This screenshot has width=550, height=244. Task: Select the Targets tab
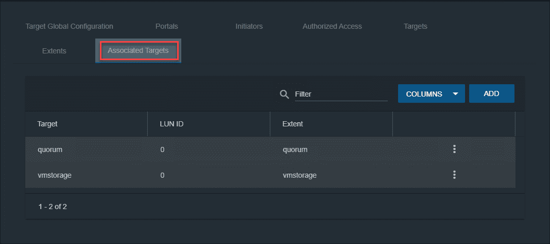point(415,26)
